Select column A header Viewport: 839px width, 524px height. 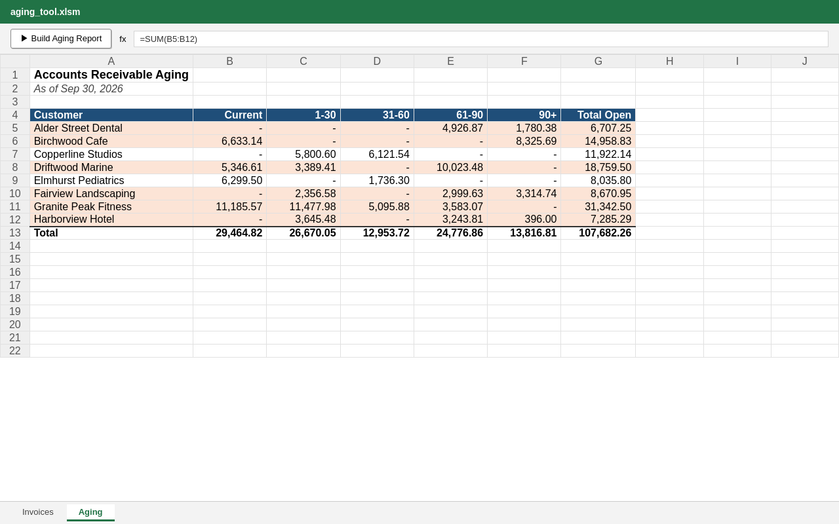pos(111,62)
